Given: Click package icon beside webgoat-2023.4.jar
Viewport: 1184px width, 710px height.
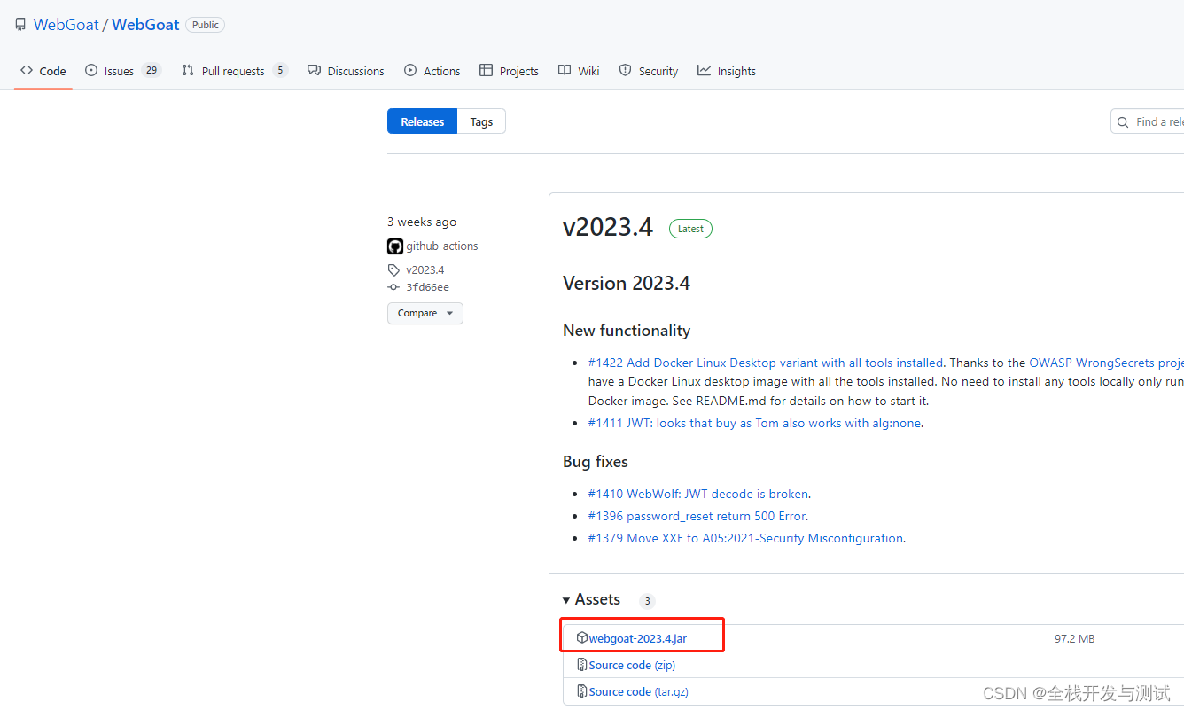Looking at the screenshot, I should coord(582,637).
